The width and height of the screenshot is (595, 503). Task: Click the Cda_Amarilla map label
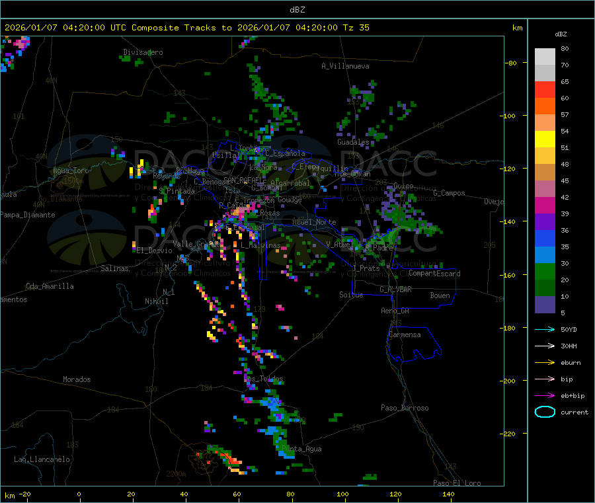(50, 286)
